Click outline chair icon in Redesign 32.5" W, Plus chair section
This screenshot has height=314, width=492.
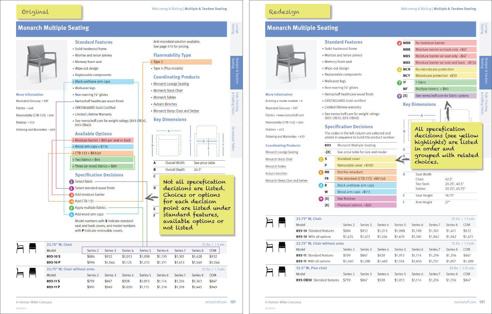pyautogui.click(x=269, y=272)
